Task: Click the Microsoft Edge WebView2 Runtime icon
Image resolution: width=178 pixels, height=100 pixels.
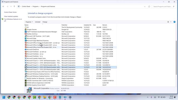Action: click(26, 41)
